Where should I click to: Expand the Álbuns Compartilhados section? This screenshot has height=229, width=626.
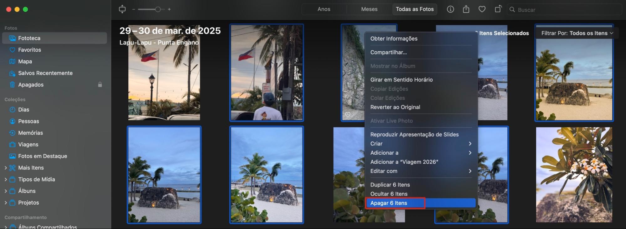pyautogui.click(x=6, y=227)
